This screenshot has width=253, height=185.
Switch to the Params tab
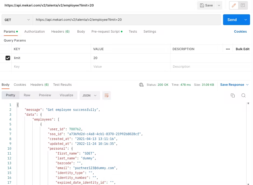point(11,32)
